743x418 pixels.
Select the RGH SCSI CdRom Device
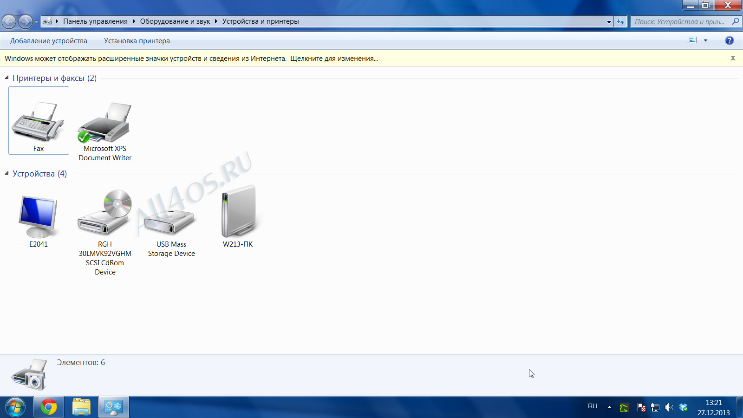tap(105, 232)
